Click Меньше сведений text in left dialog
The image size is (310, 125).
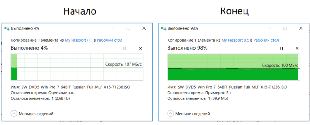tap(36, 114)
